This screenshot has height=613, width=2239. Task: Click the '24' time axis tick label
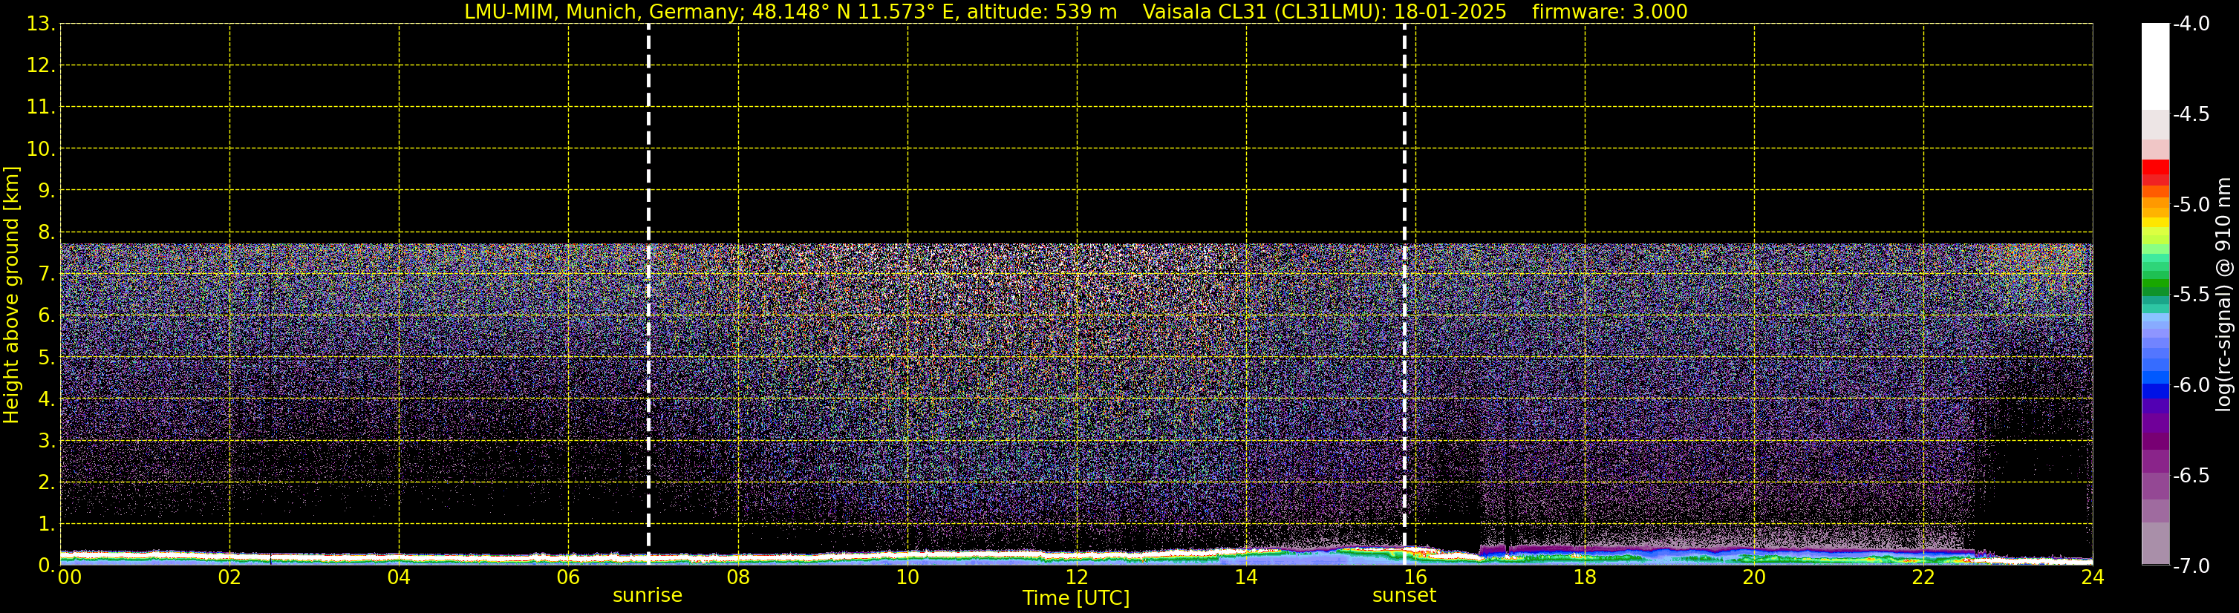[2093, 577]
